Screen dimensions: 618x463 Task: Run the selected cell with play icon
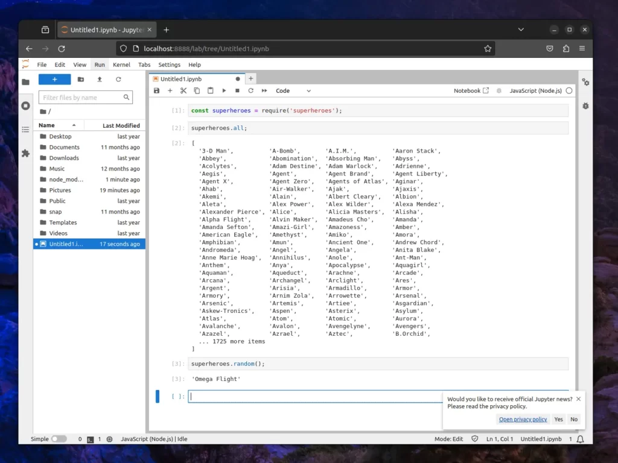224,90
